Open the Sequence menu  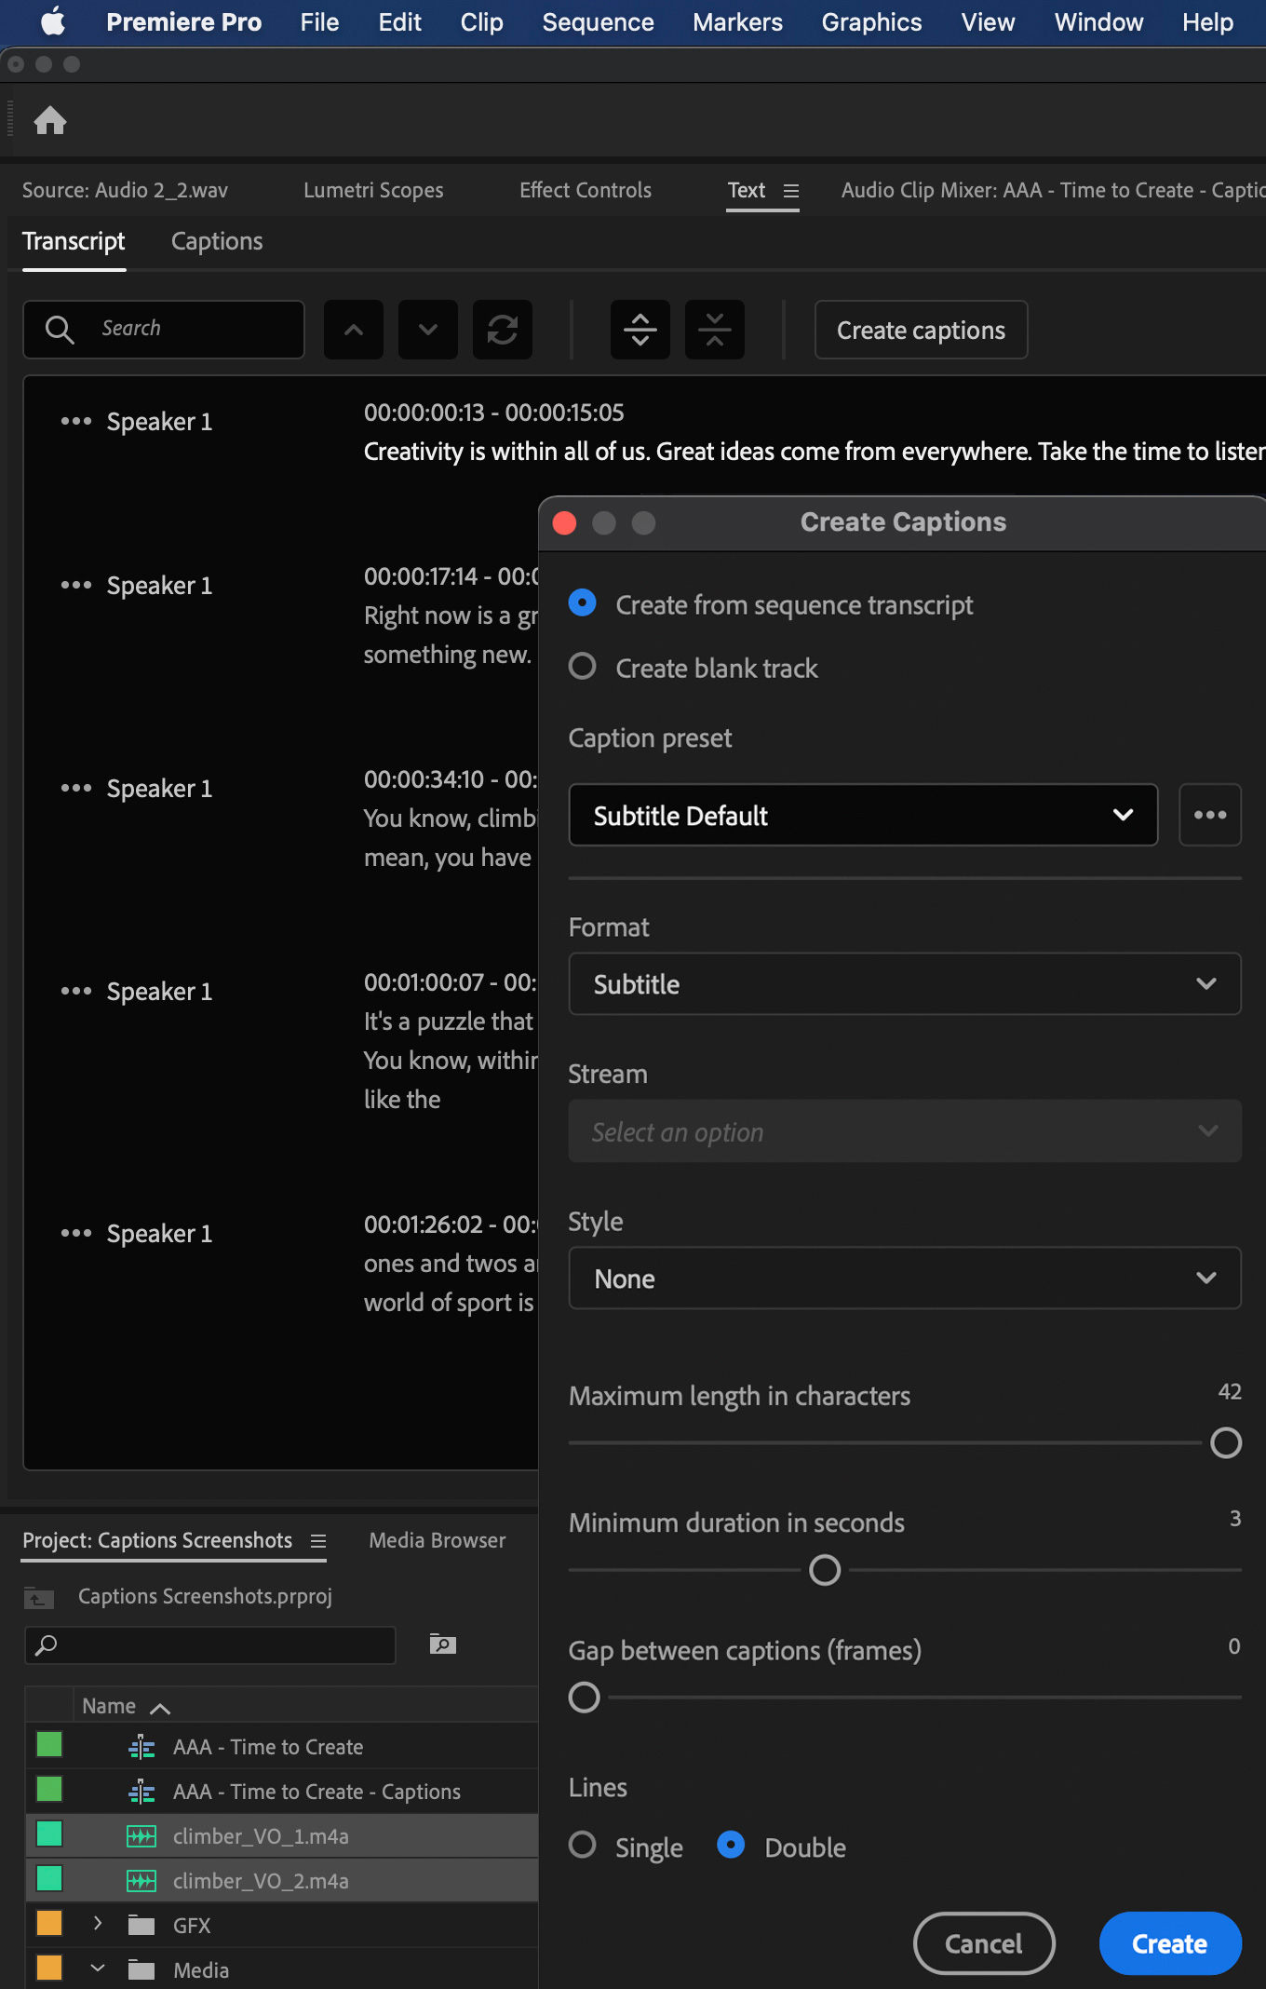(x=598, y=22)
